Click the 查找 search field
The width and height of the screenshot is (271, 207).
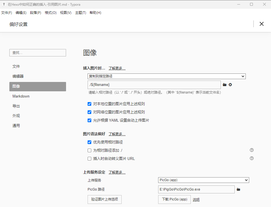coord(38,53)
